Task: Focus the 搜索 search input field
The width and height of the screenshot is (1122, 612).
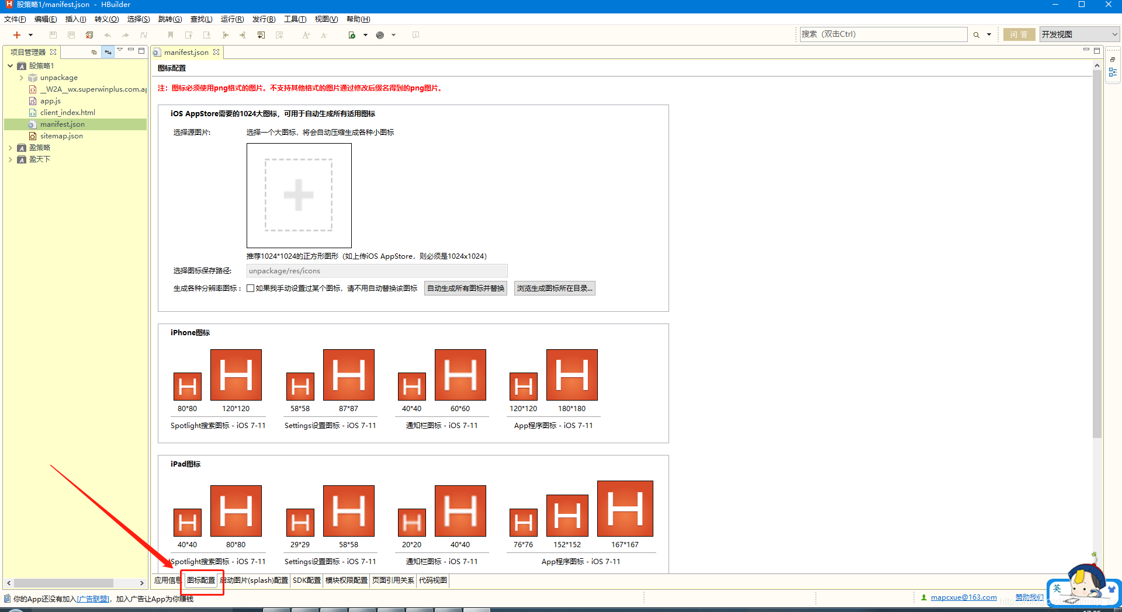Action: 883,34
